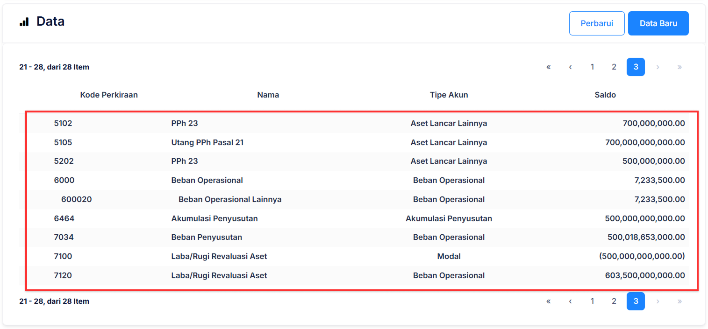Select the Utang PPh Pasal 21 row
Viewport: 708px width, 329px height.
[207, 142]
